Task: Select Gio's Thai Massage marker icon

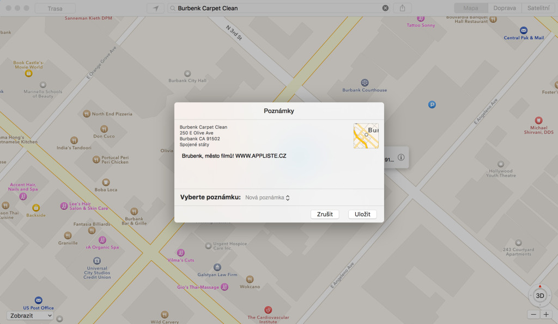Action: coord(225,286)
